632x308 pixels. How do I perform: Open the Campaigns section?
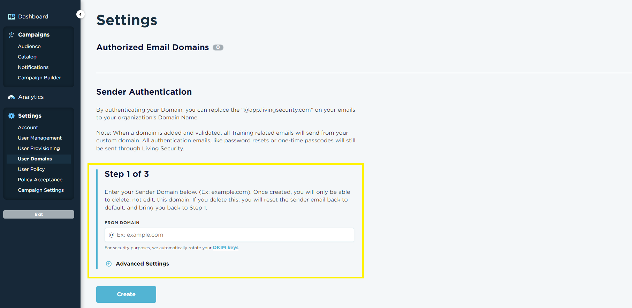tap(34, 35)
